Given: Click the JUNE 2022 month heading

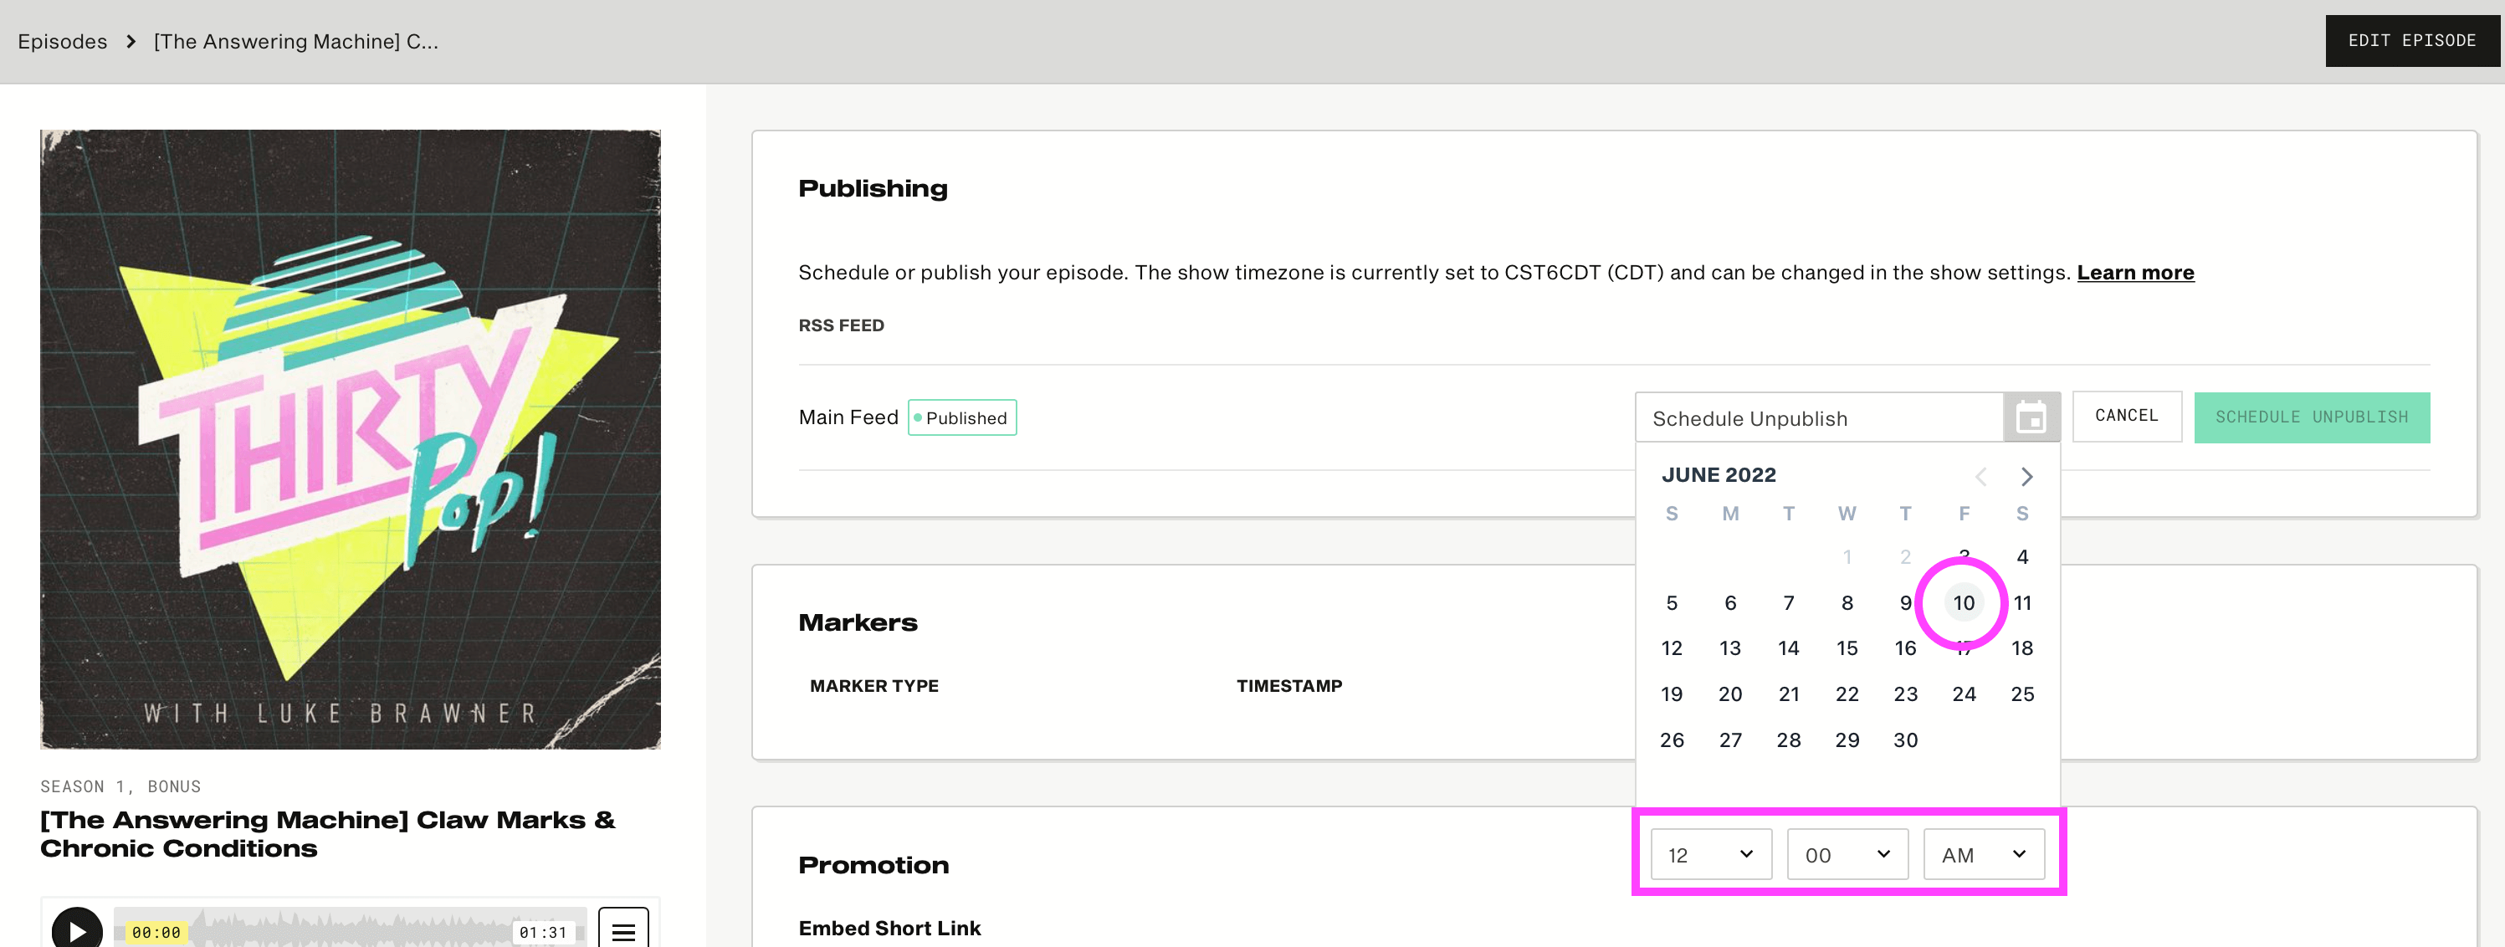Looking at the screenshot, I should tap(1719, 474).
